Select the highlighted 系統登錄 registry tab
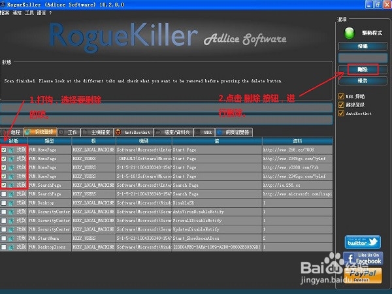Viewport: 392px width, 294px height. (41, 132)
